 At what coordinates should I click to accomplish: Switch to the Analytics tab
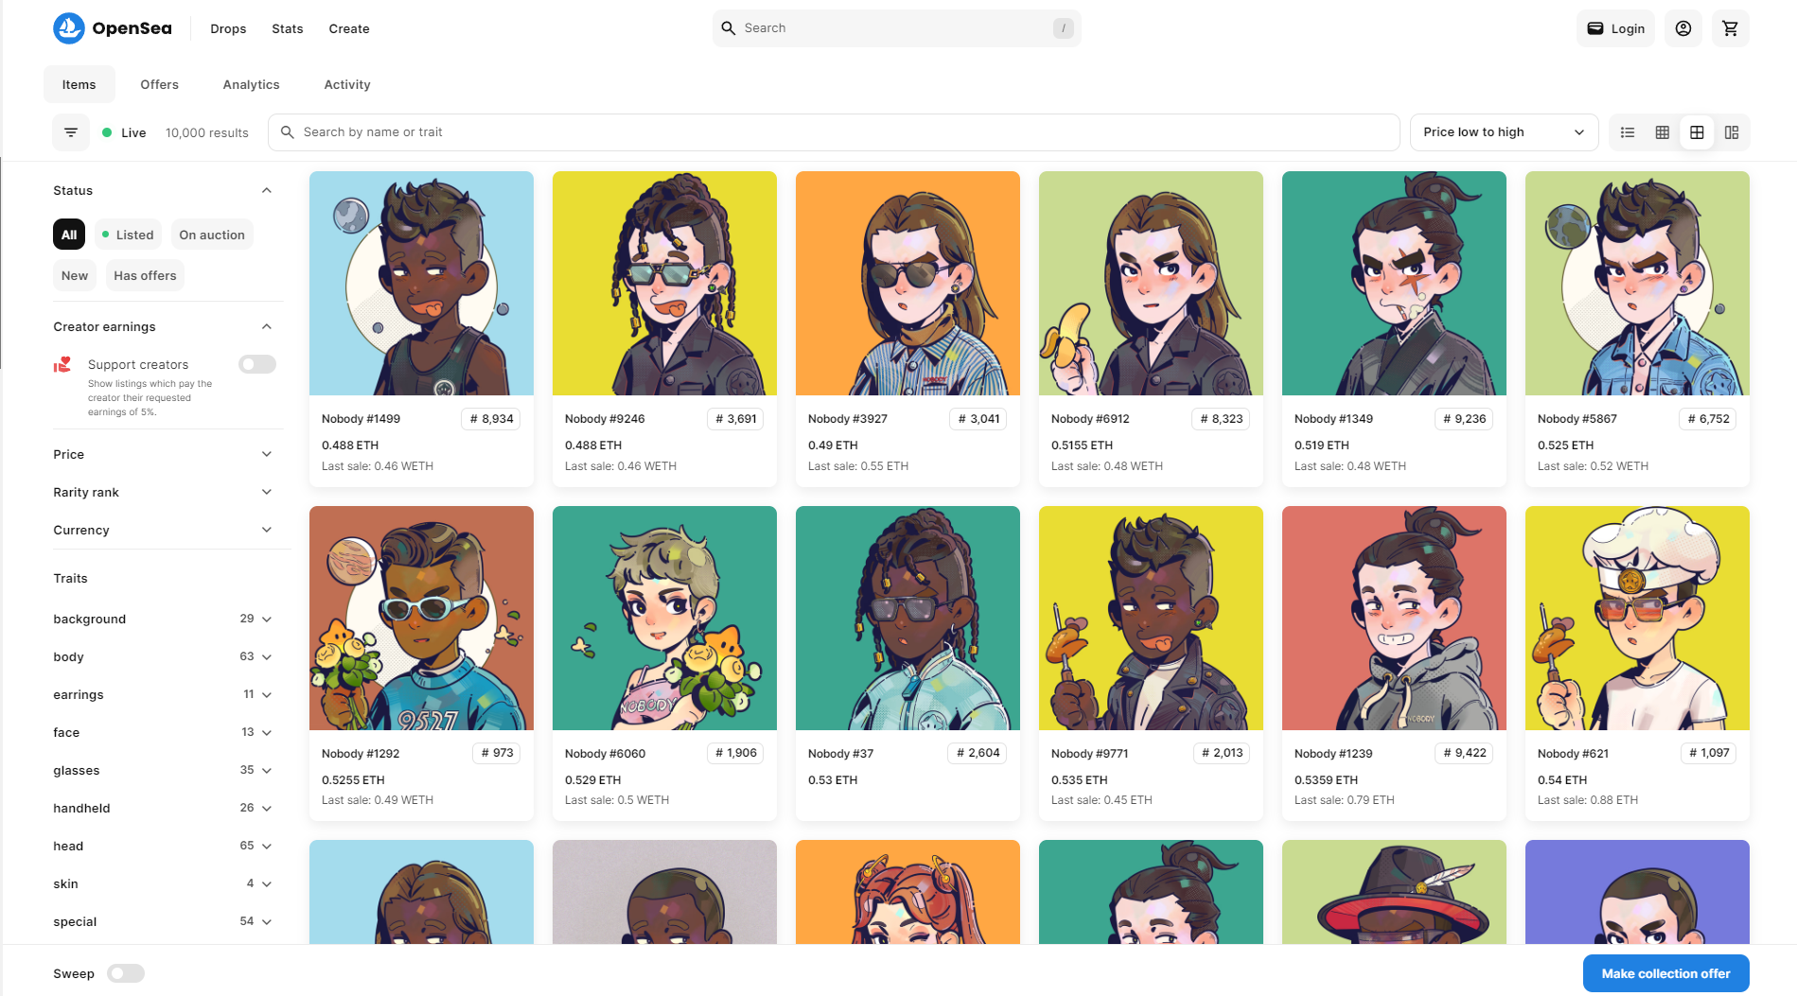pyautogui.click(x=252, y=84)
